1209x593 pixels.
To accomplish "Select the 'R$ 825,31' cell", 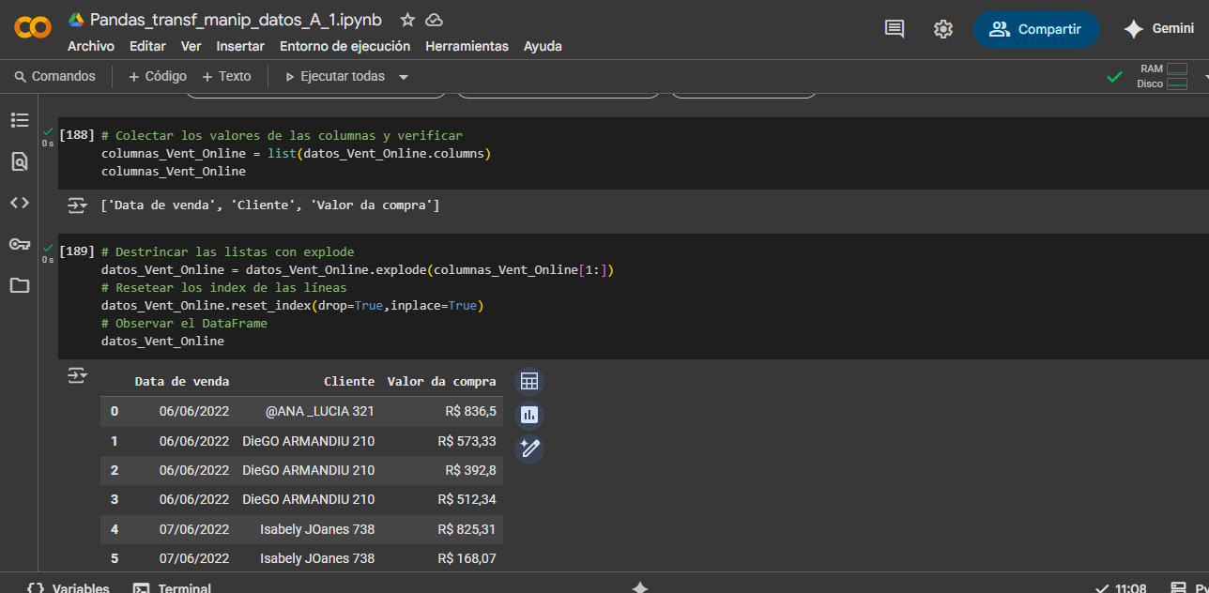I will pyautogui.click(x=467, y=529).
